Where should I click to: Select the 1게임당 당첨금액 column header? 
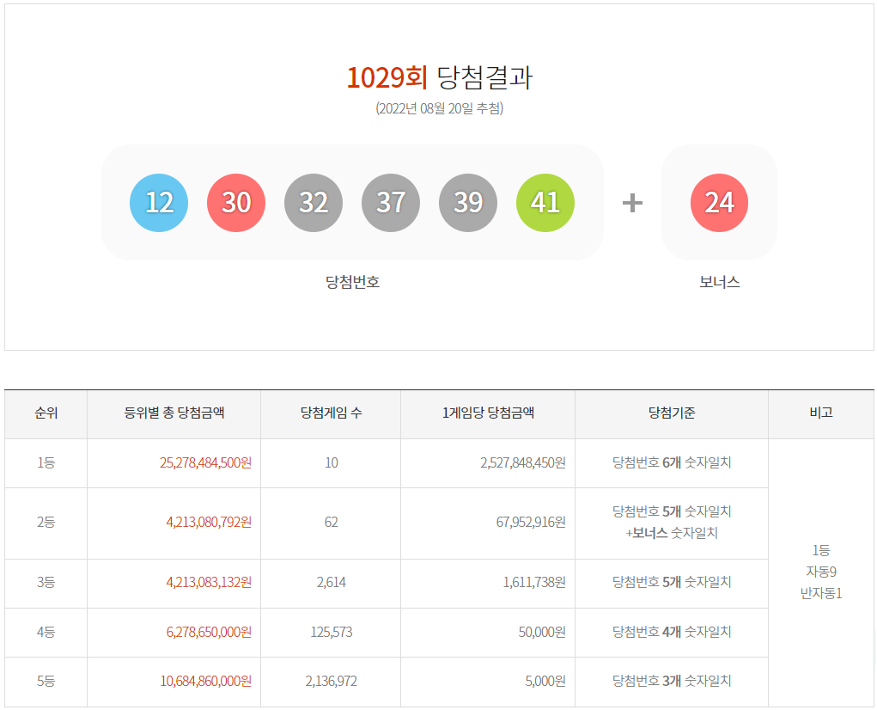(x=488, y=413)
